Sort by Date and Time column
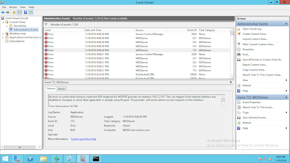Viewport: 290px width, 163px height. tap(109, 30)
